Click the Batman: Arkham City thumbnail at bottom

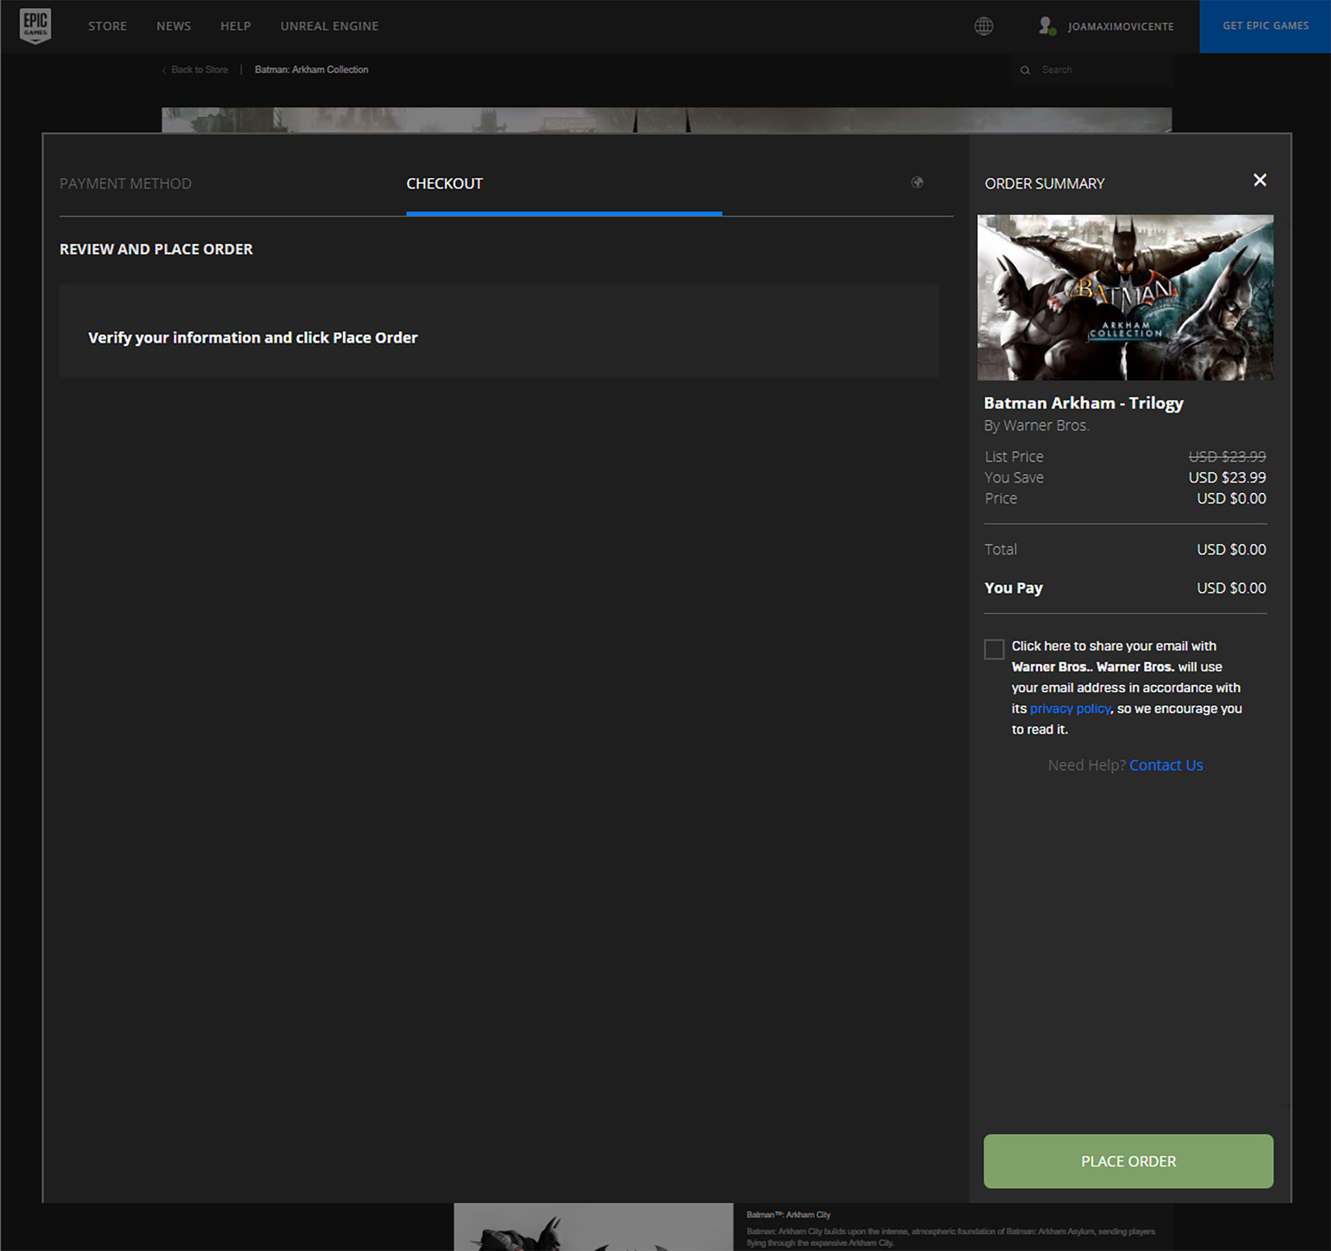click(x=593, y=1226)
